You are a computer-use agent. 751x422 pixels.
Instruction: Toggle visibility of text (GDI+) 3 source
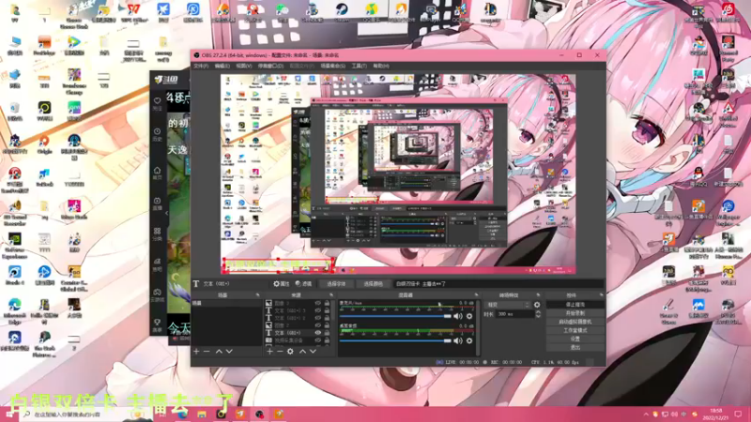point(317,310)
